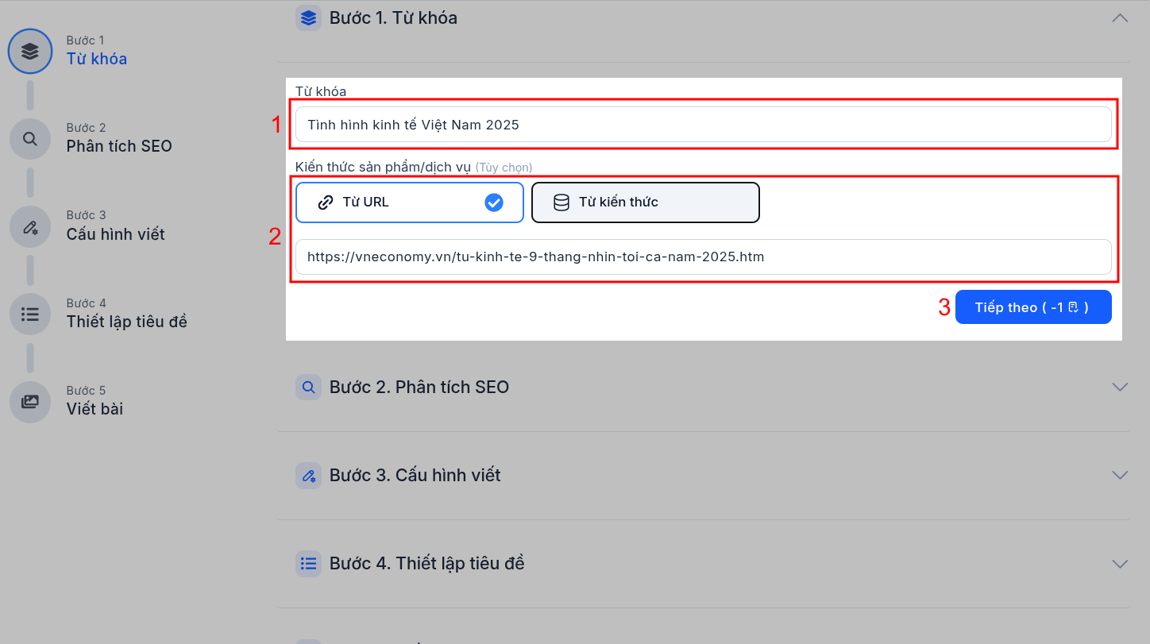The image size is (1150, 644).
Task: Click the Từ khóa keyword input field
Action: (x=703, y=125)
